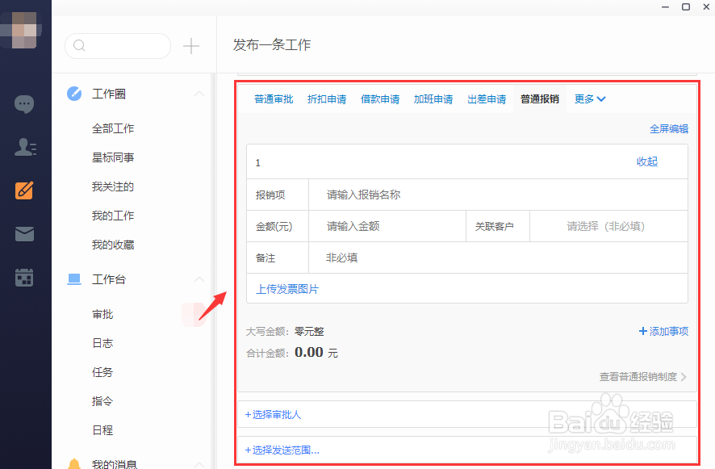715x469 pixels.
Task: Collapse item 1 with 收起
Action: (x=647, y=161)
